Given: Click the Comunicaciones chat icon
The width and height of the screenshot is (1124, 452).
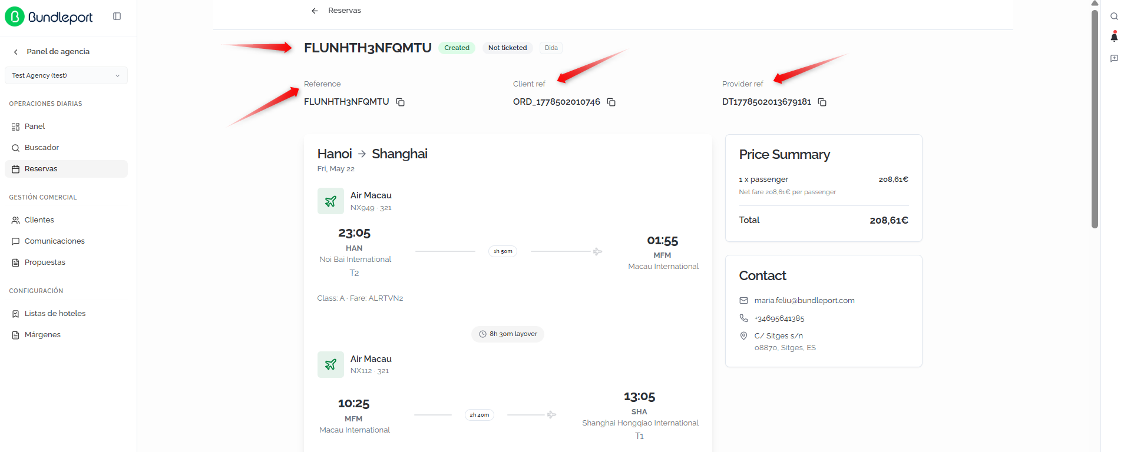Looking at the screenshot, I should pyautogui.click(x=16, y=241).
